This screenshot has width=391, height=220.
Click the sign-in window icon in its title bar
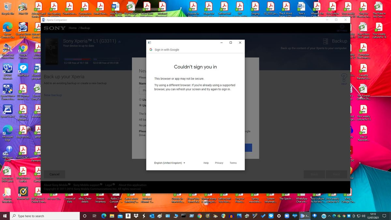pyautogui.click(x=149, y=42)
